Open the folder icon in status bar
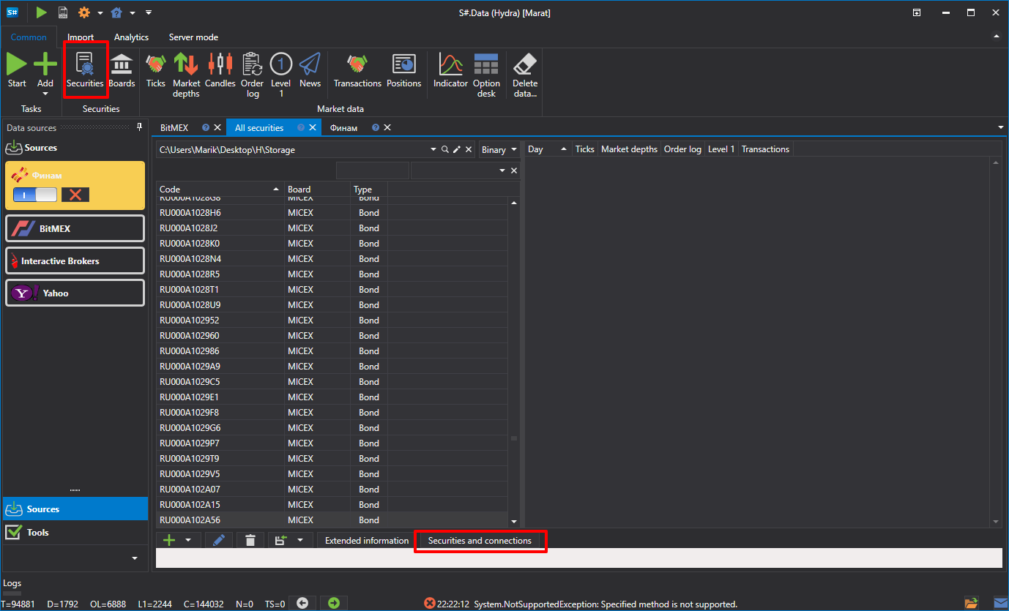Image resolution: width=1009 pixels, height=611 pixels. (971, 603)
